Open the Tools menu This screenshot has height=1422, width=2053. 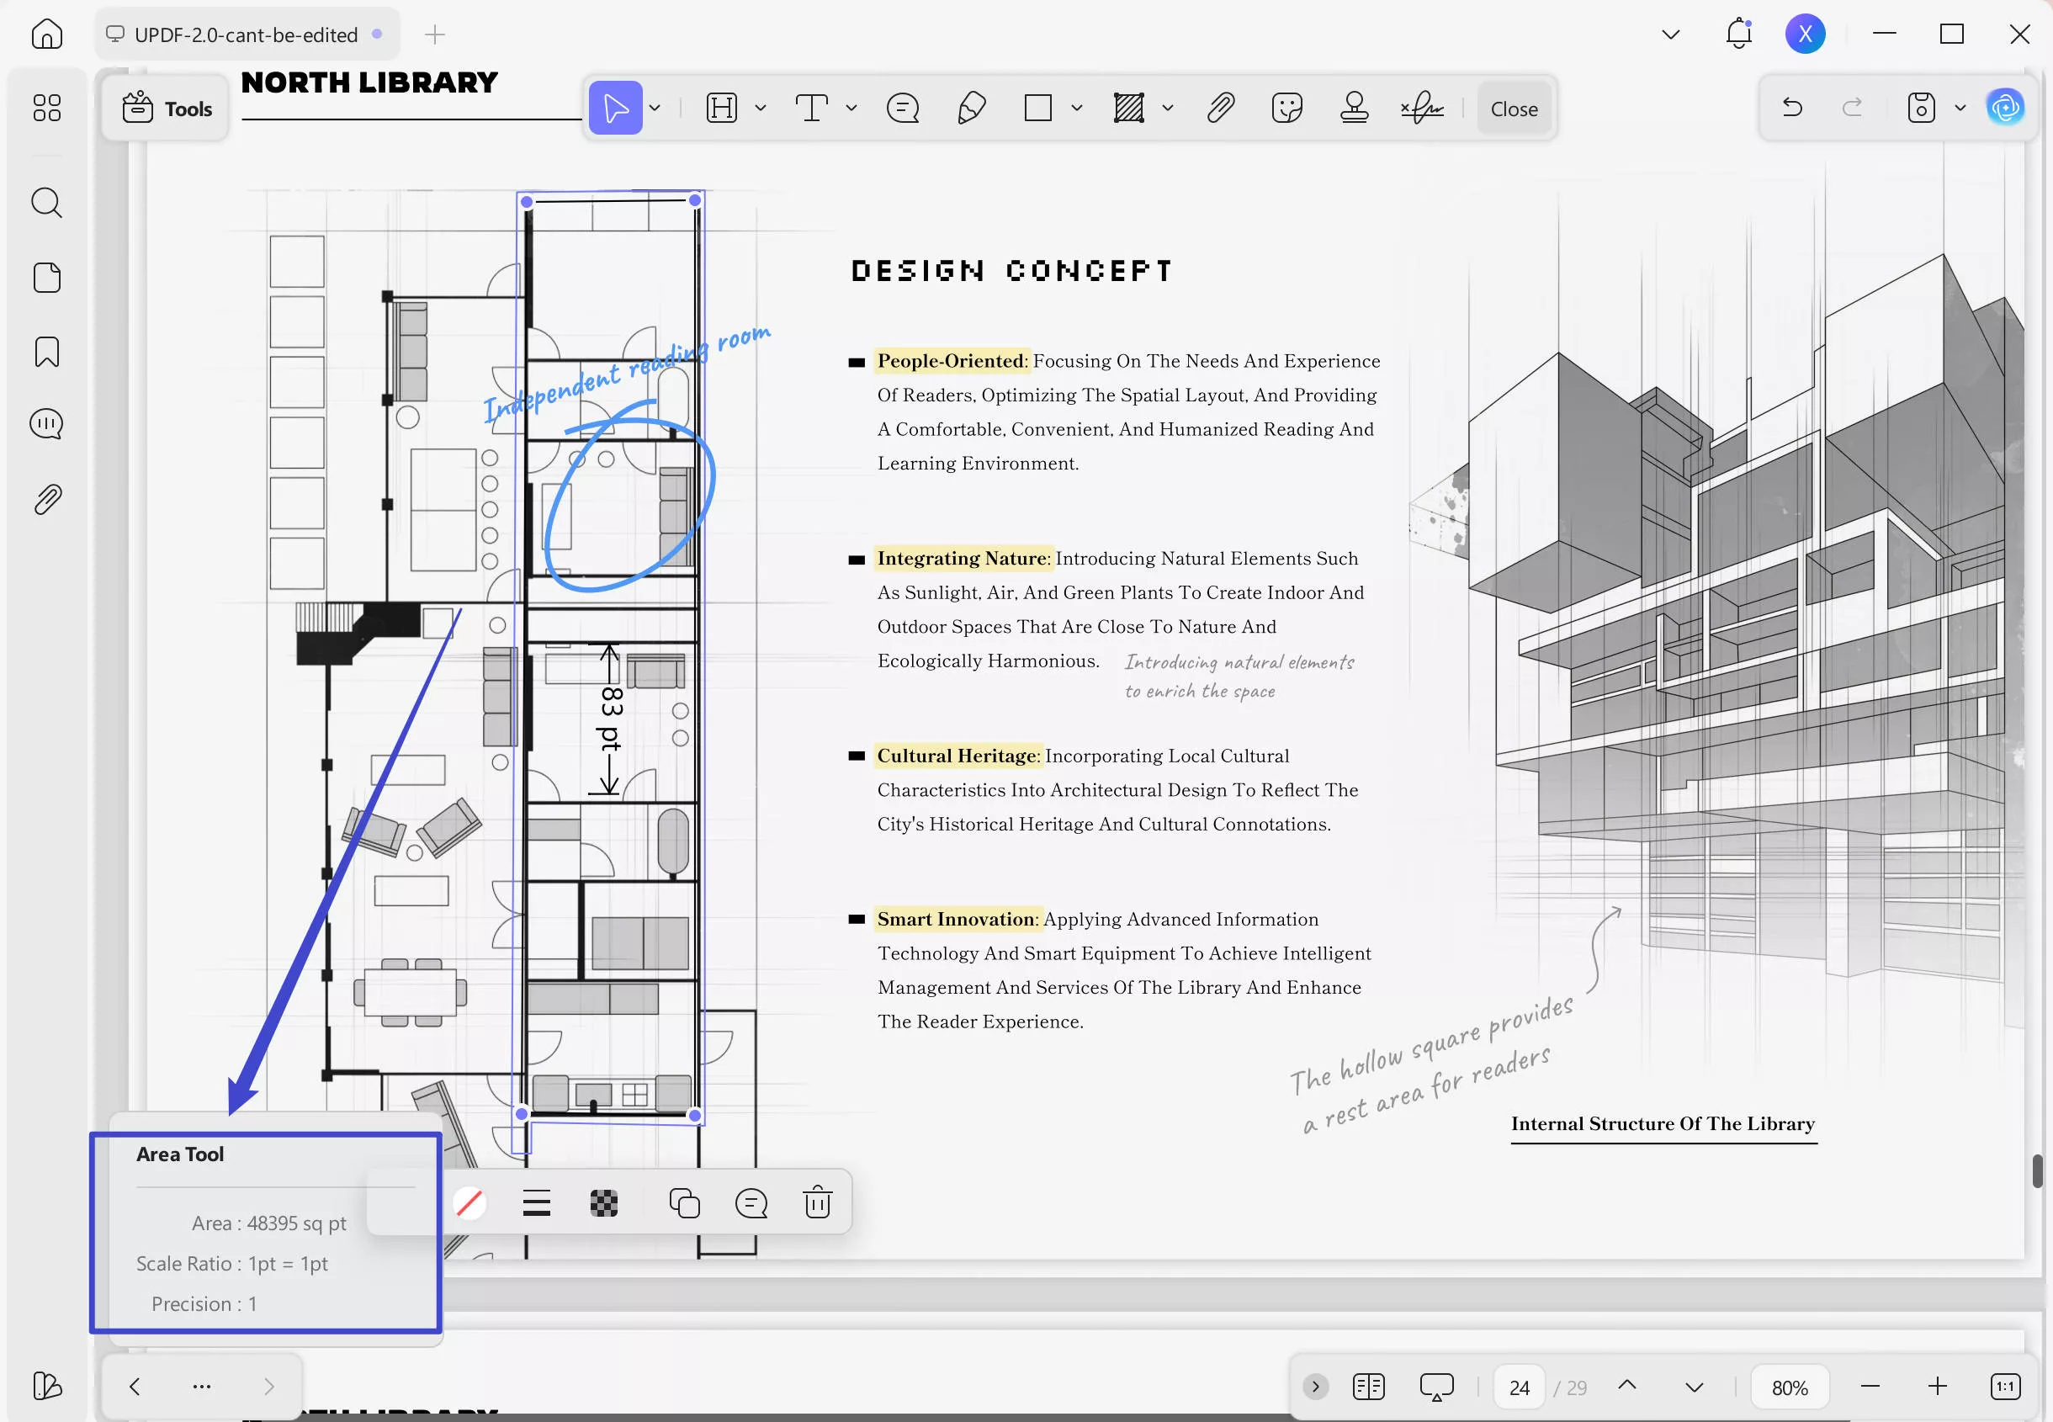coord(167,109)
